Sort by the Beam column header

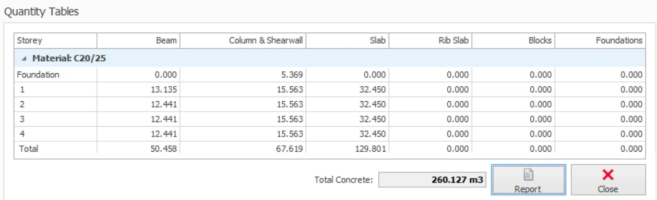coord(138,41)
